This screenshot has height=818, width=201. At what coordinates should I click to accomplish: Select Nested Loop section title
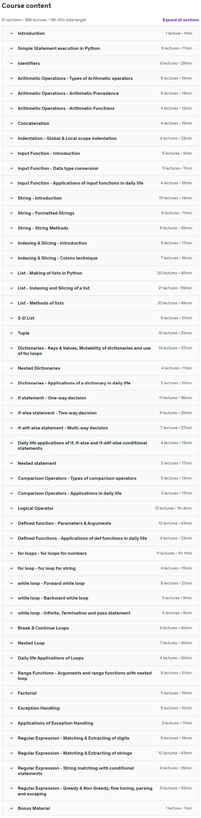[x=31, y=643]
